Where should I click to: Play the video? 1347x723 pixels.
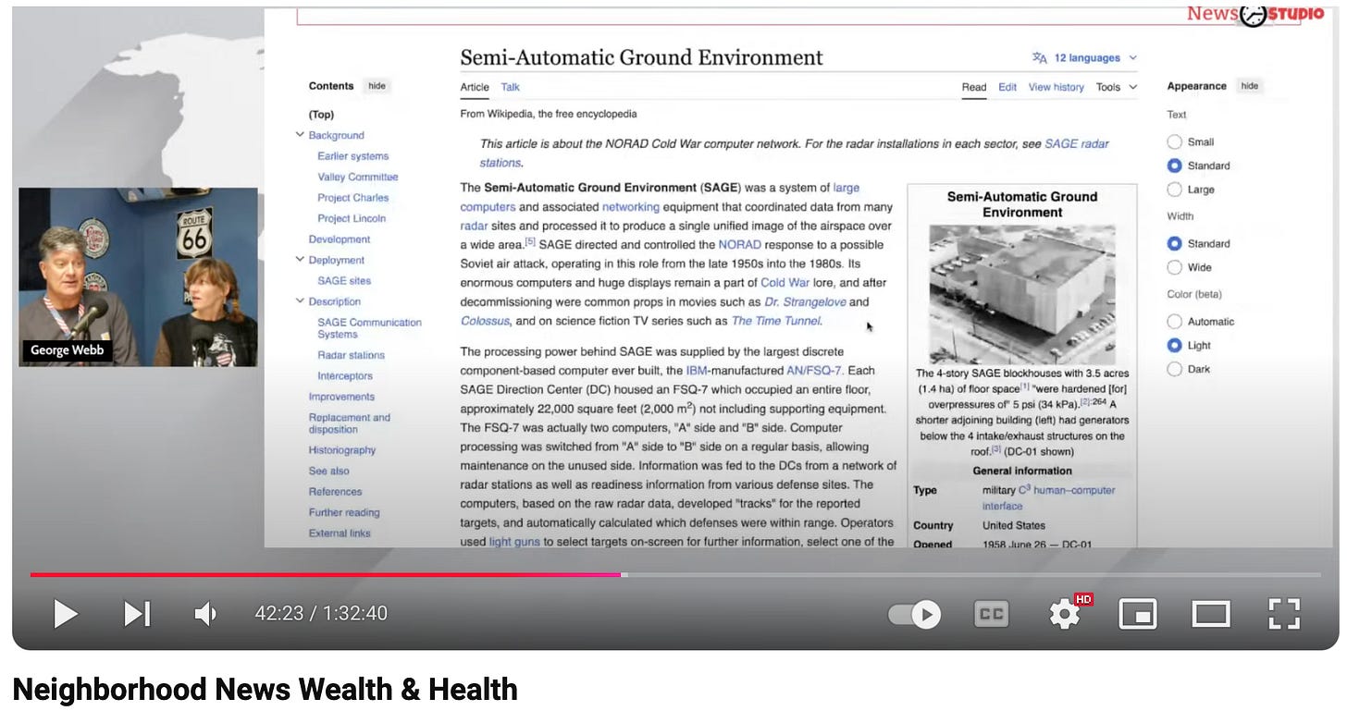tap(65, 613)
